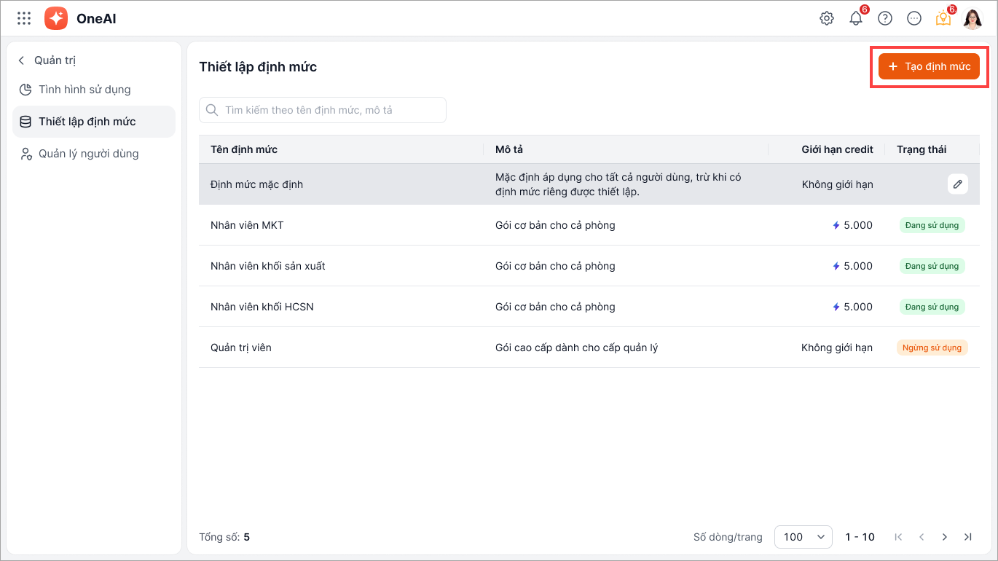Go back using the Quản trị arrow
998x561 pixels.
(x=22, y=60)
